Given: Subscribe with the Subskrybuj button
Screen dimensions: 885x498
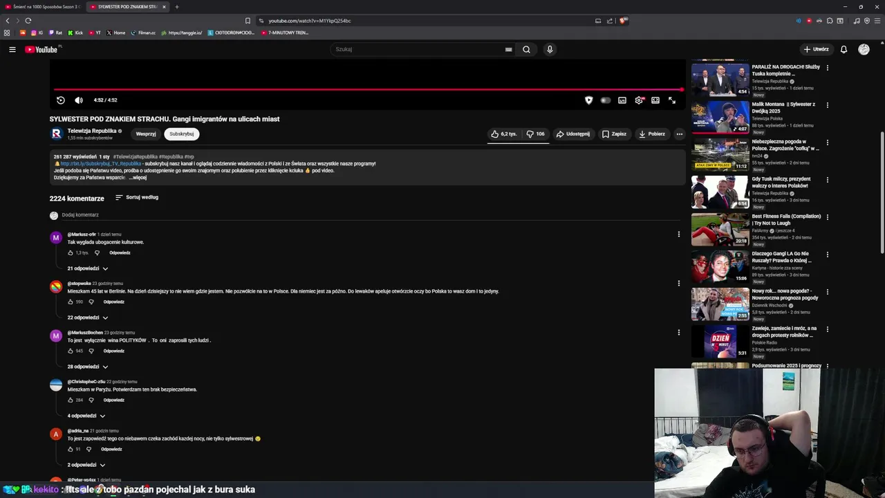Looking at the screenshot, I should (x=182, y=134).
